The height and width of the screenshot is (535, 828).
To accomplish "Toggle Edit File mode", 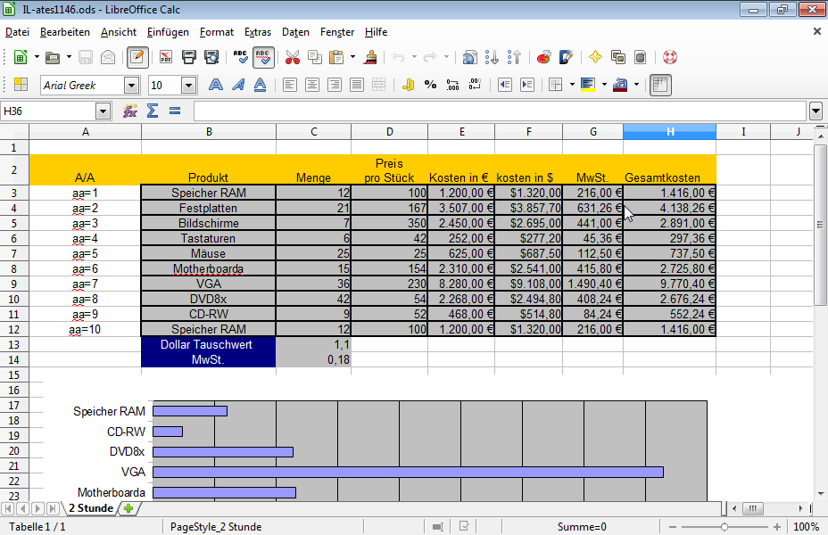I will (137, 57).
